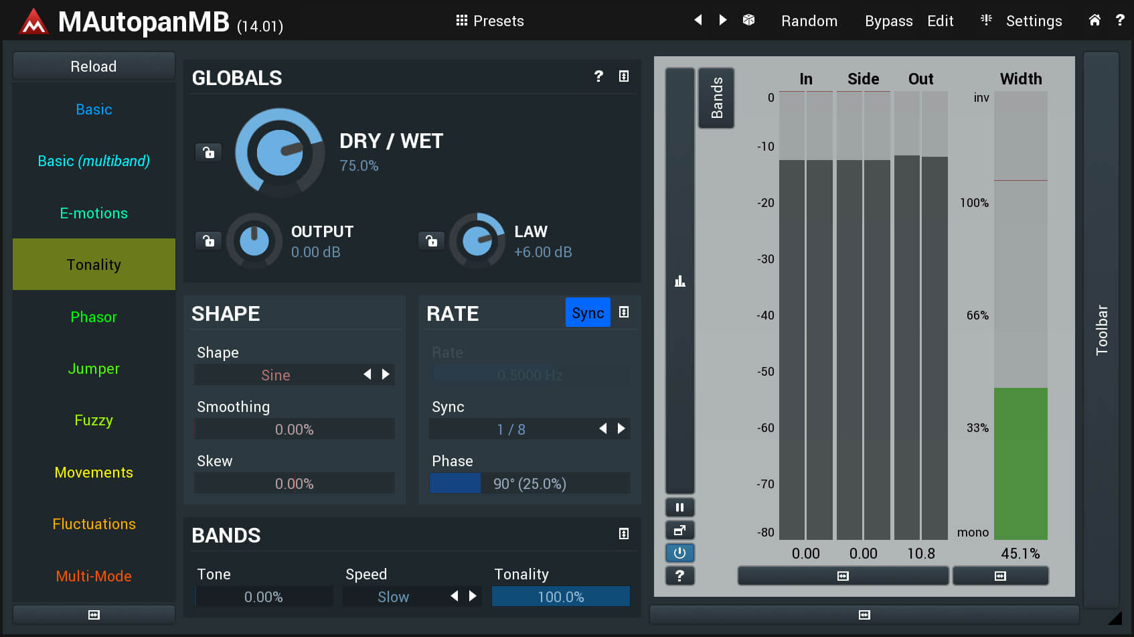Click the Settings sliders icon
Screen dimensions: 1134x637
[986, 20]
